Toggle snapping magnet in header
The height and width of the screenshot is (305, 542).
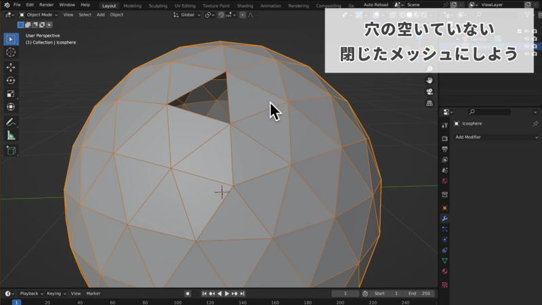[222, 15]
